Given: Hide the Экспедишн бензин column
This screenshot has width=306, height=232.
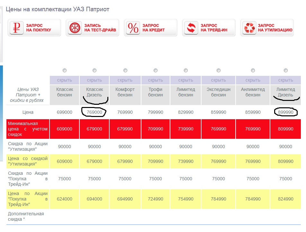Looking at the screenshot, I should 218,80.
